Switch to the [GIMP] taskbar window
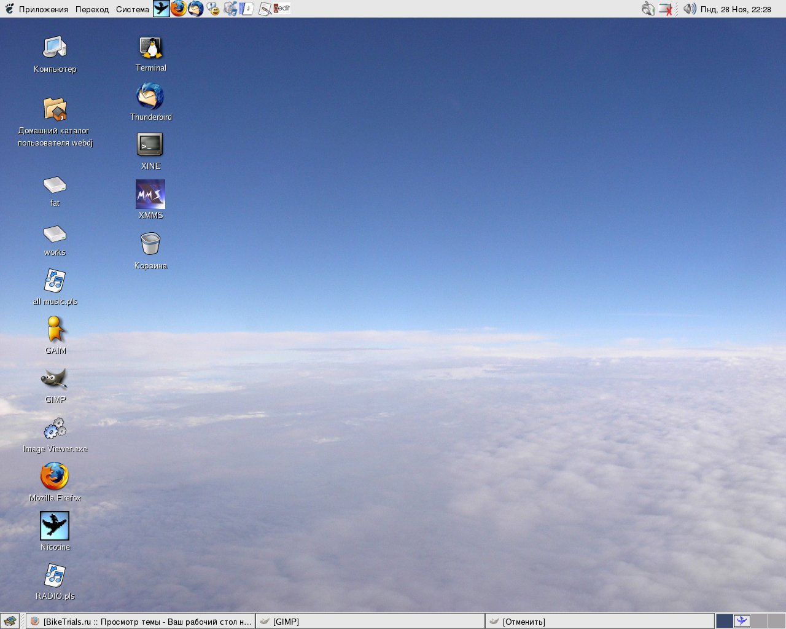786x629 pixels. tap(370, 622)
